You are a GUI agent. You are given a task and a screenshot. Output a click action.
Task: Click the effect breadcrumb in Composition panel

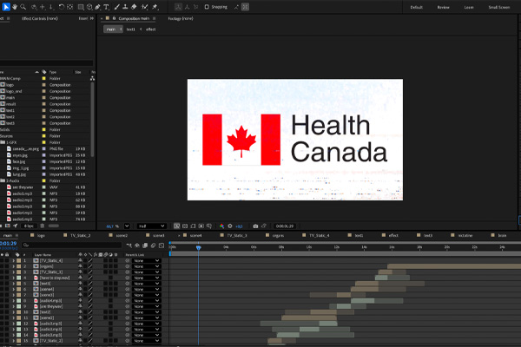click(x=151, y=29)
